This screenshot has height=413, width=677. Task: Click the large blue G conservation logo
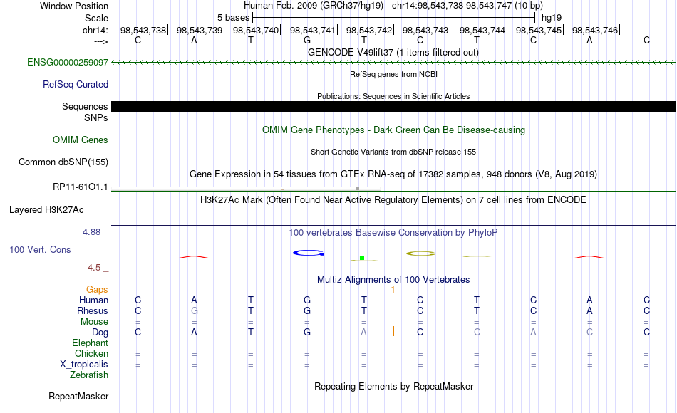coord(308,253)
